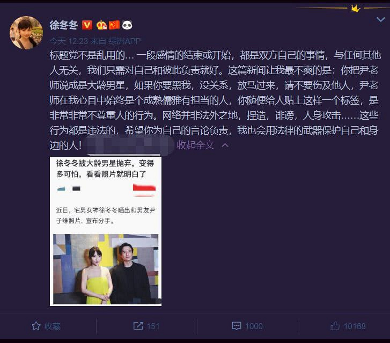
Task: Click the membership crown badge icon
Action: point(101,25)
